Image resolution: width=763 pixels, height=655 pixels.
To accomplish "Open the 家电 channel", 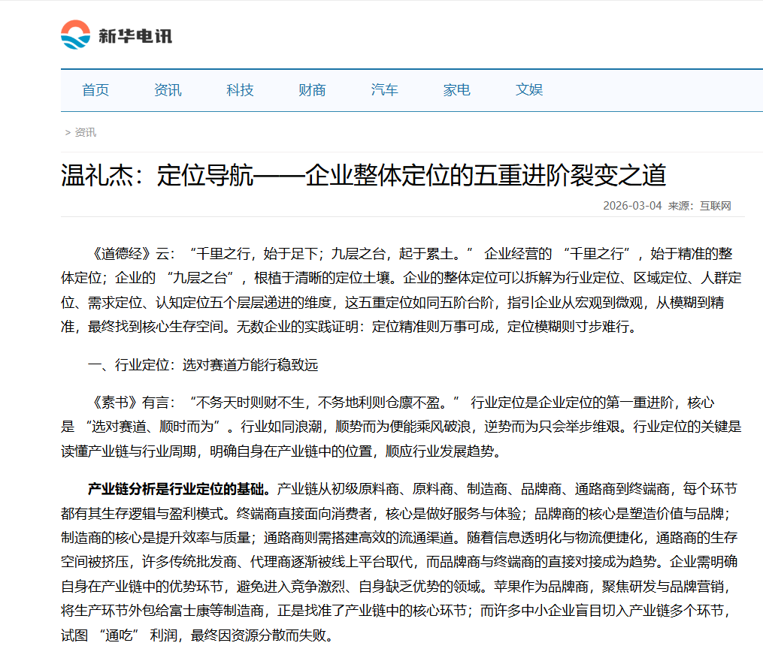I will click(x=456, y=89).
